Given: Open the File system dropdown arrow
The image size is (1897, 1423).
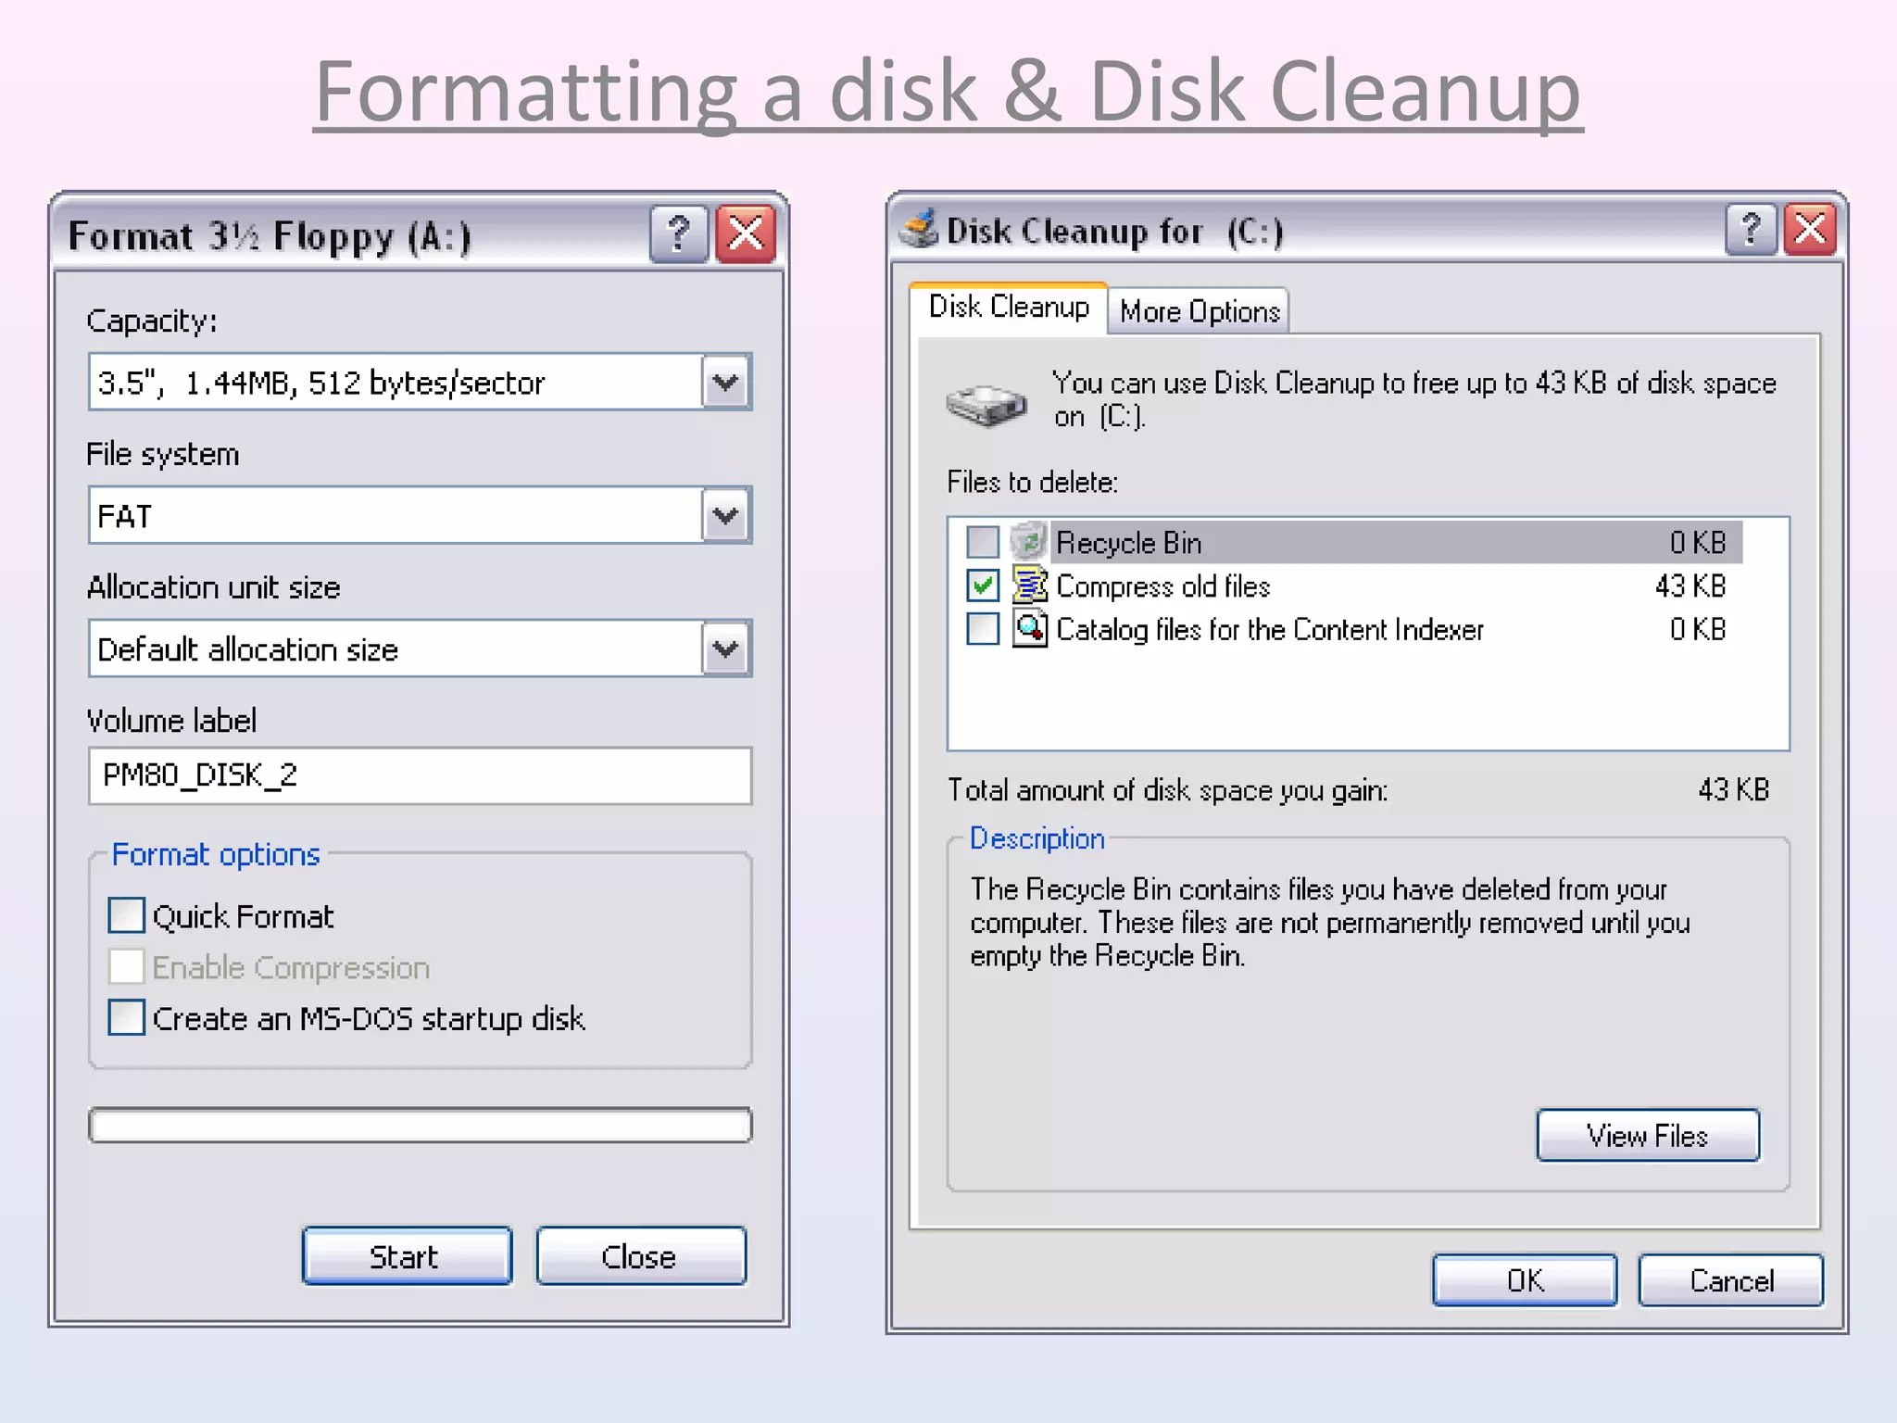Looking at the screenshot, I should click(725, 515).
